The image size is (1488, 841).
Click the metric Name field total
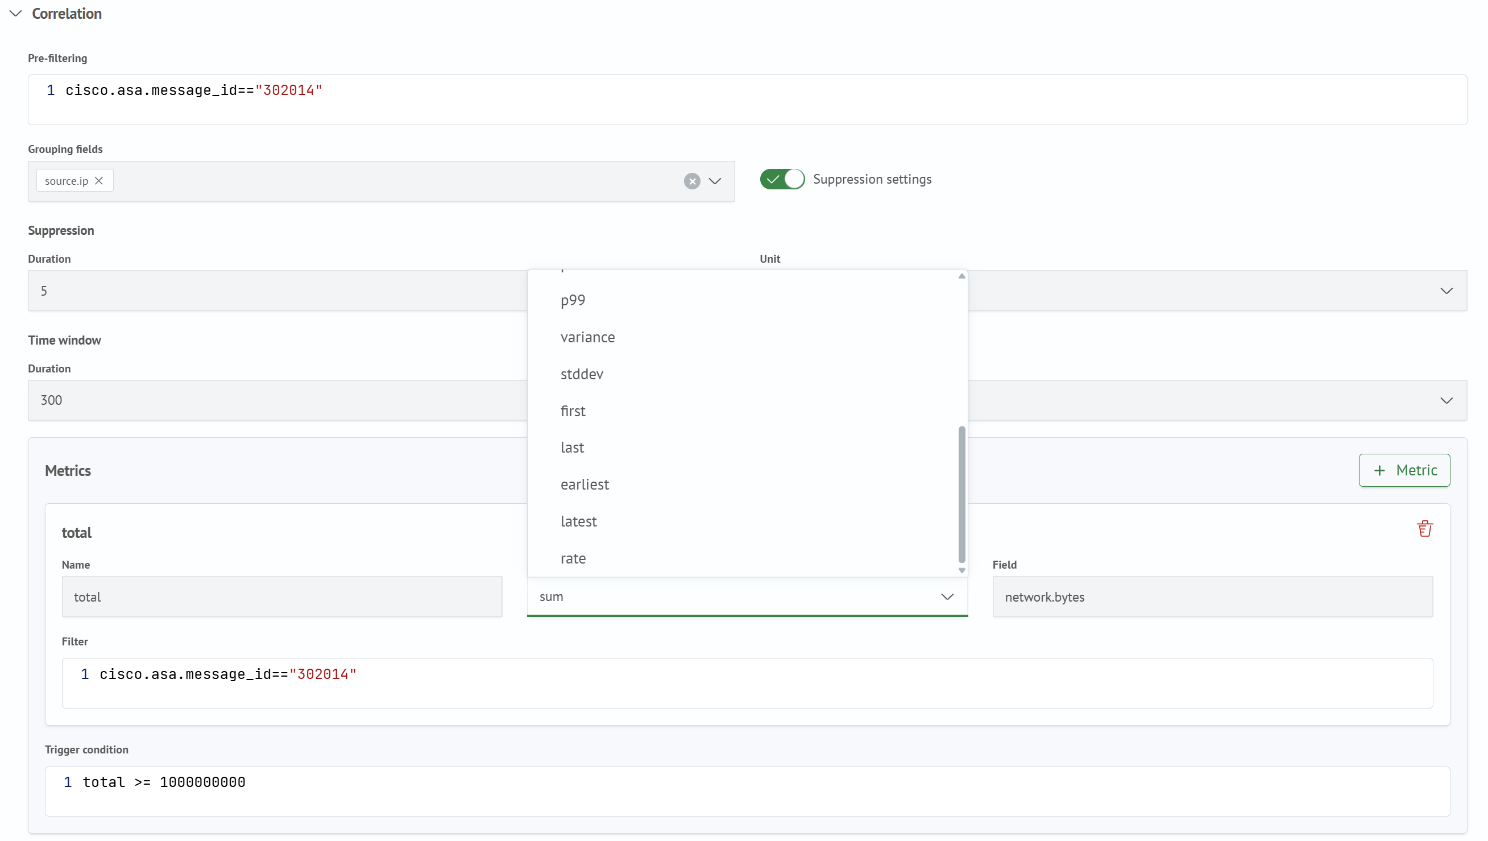coord(282,596)
